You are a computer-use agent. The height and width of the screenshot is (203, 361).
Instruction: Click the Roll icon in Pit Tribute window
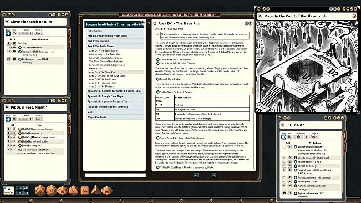coord(284,136)
